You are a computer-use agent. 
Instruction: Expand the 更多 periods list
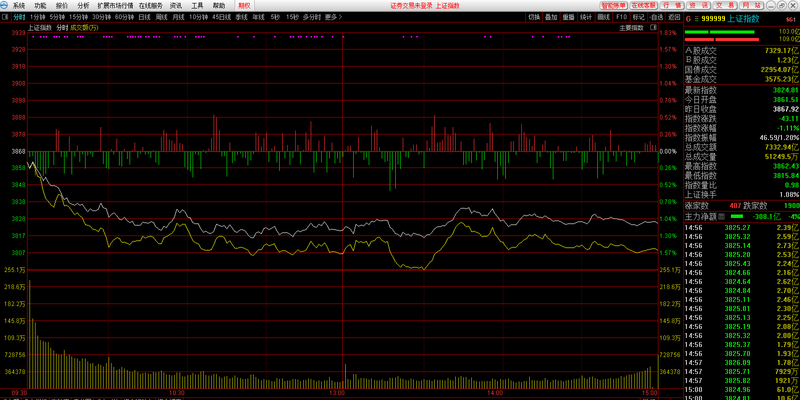(333, 17)
